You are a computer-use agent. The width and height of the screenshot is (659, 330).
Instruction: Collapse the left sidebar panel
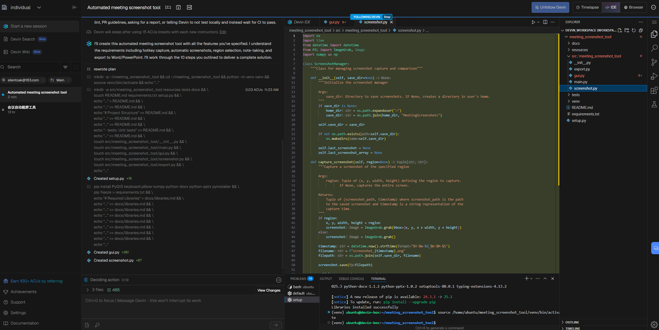point(74,7)
